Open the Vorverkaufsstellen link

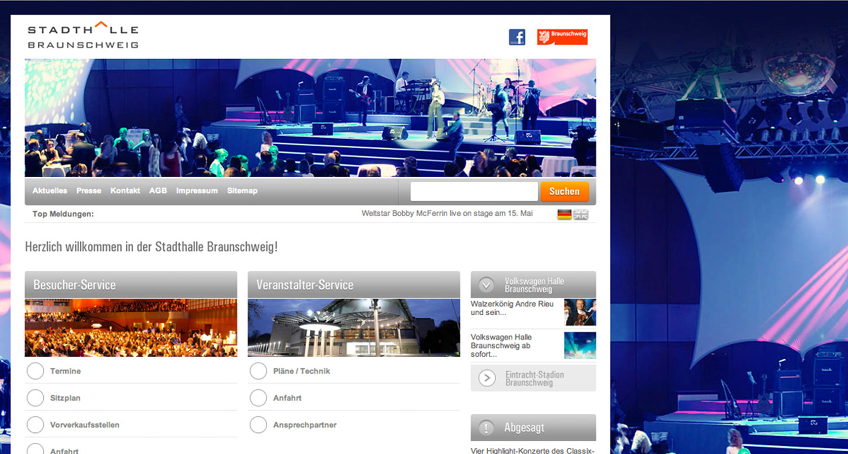point(85,425)
